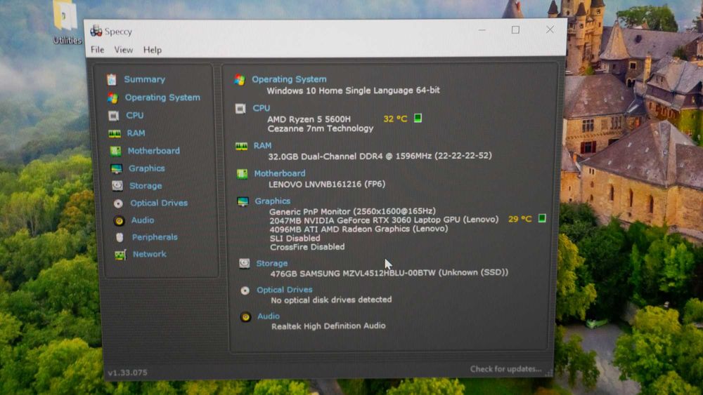Click the Realtek High Definition Audio text
The height and width of the screenshot is (395, 703).
click(x=328, y=326)
